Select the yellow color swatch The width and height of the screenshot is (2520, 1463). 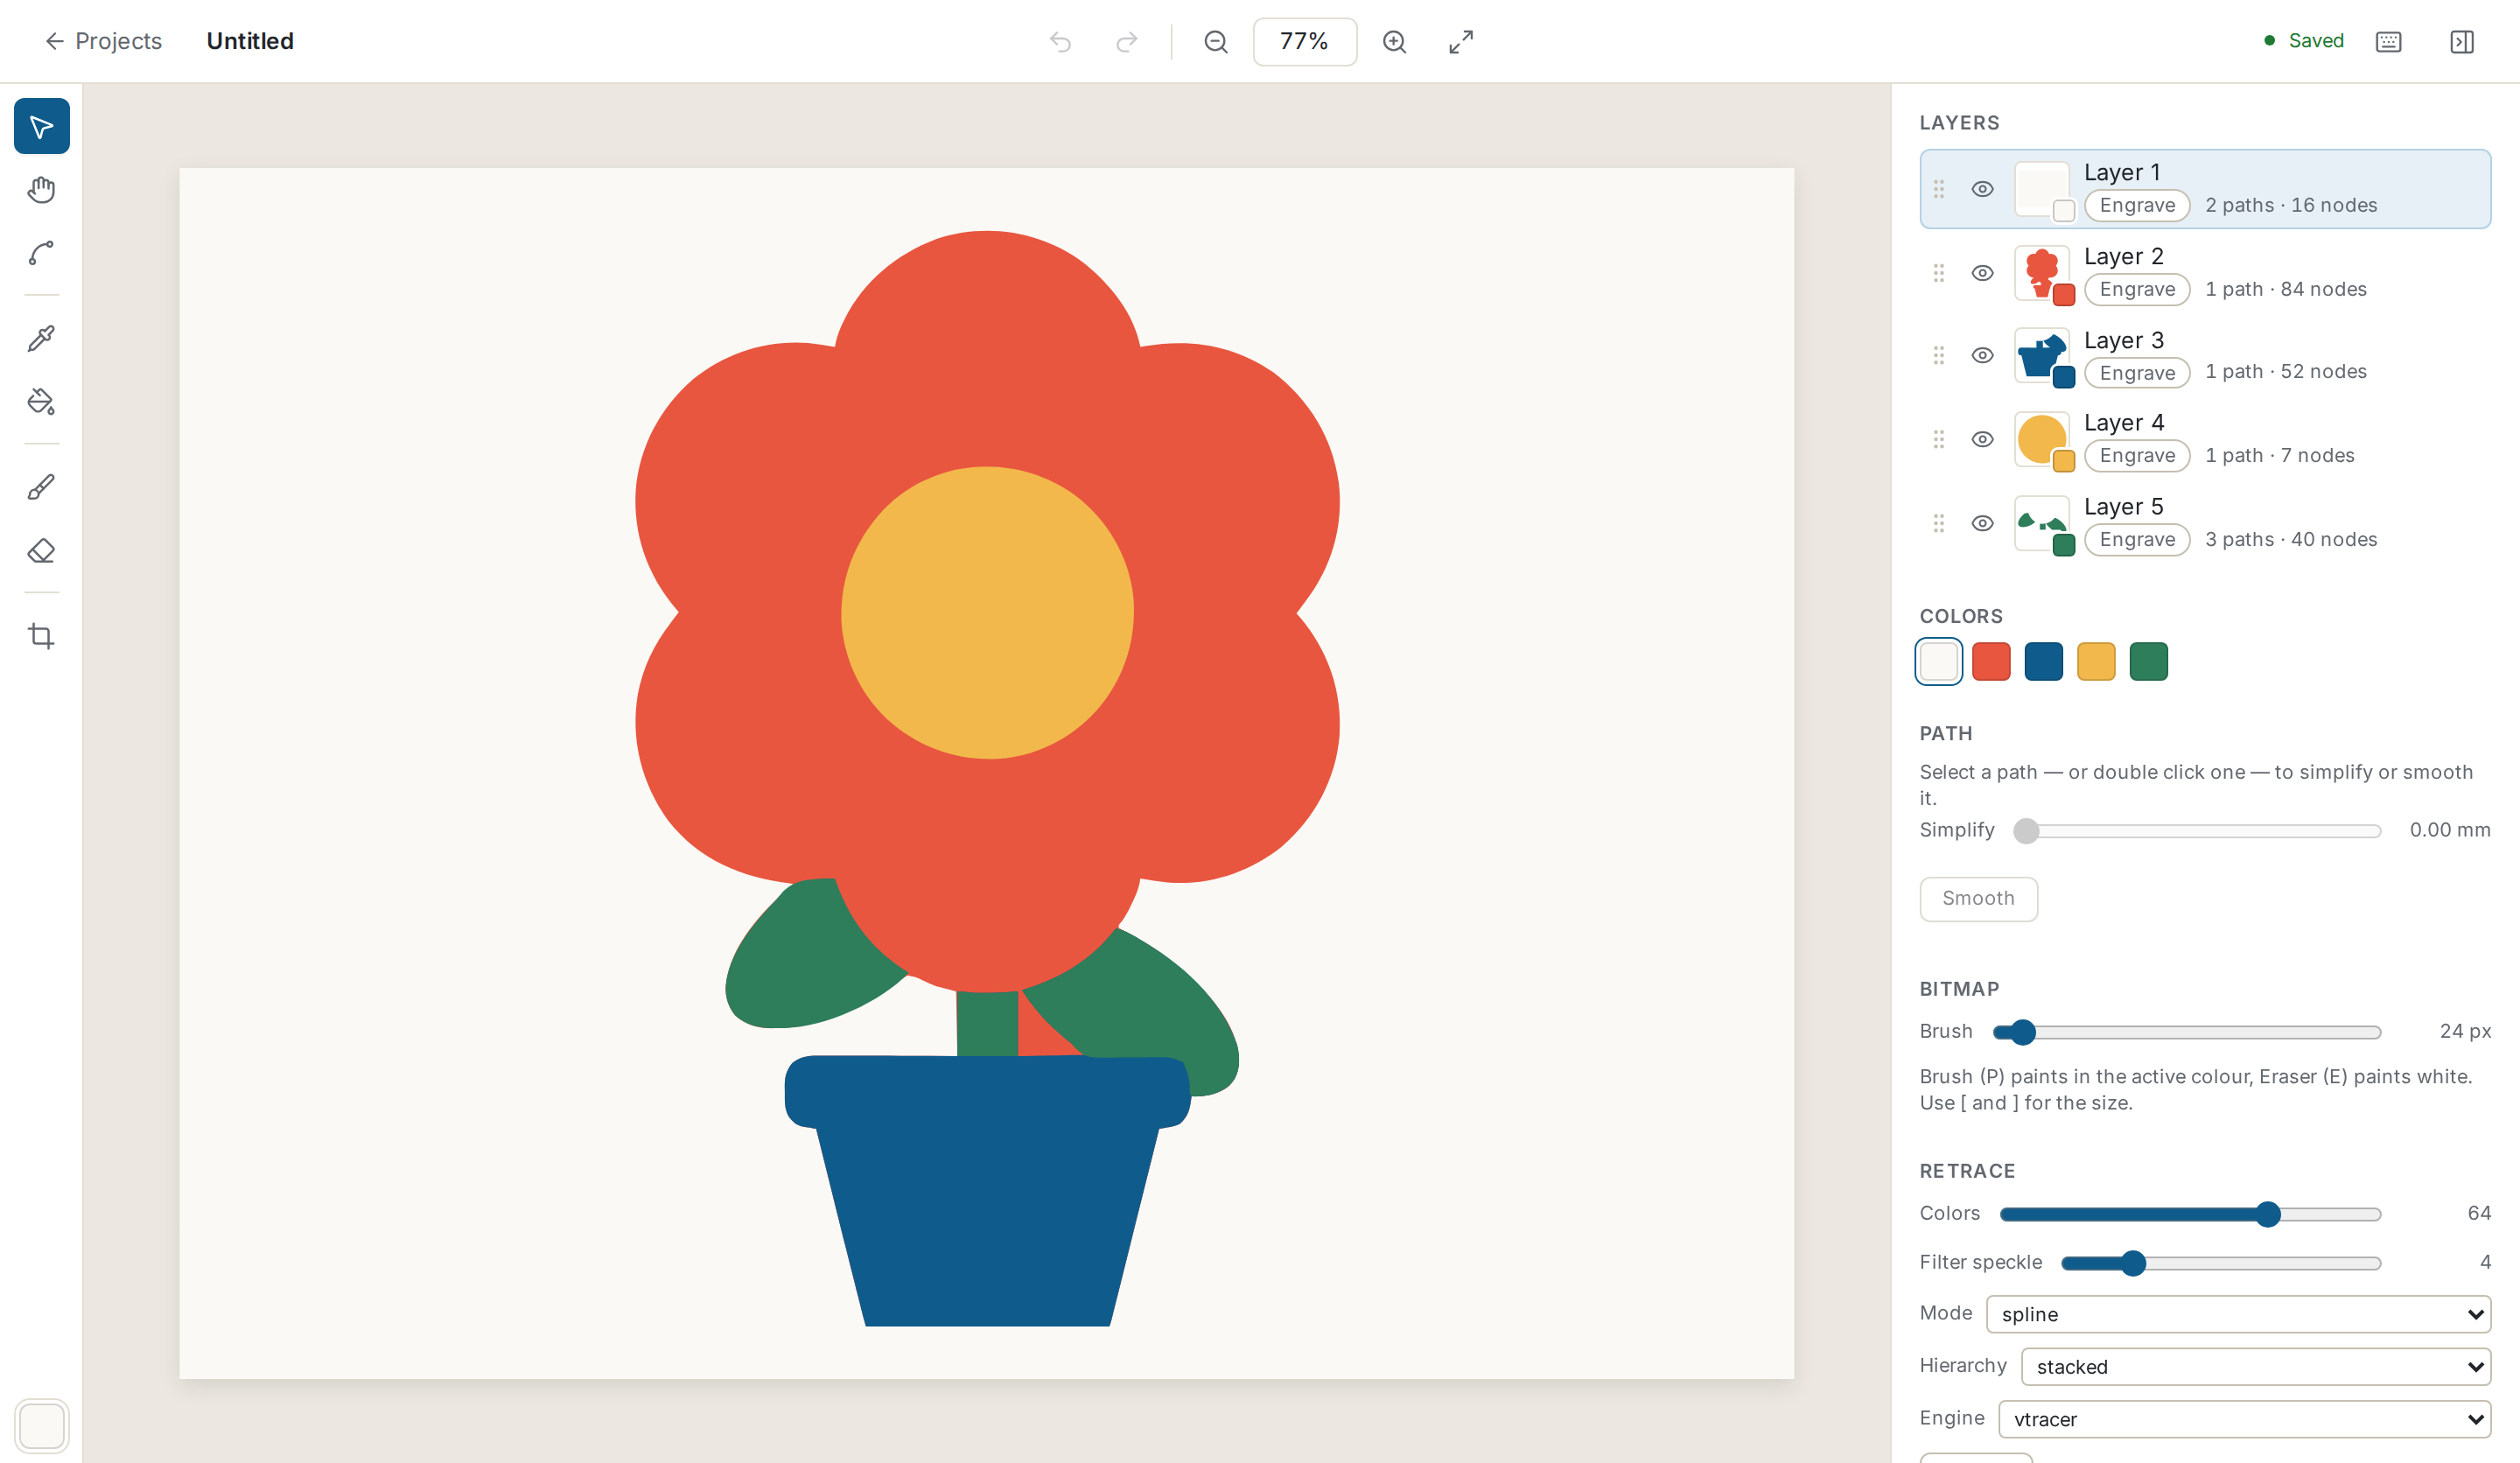2096,661
